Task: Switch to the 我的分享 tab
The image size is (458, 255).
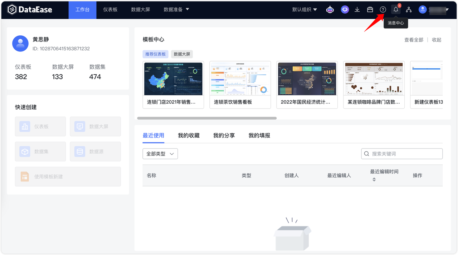Action: point(224,135)
